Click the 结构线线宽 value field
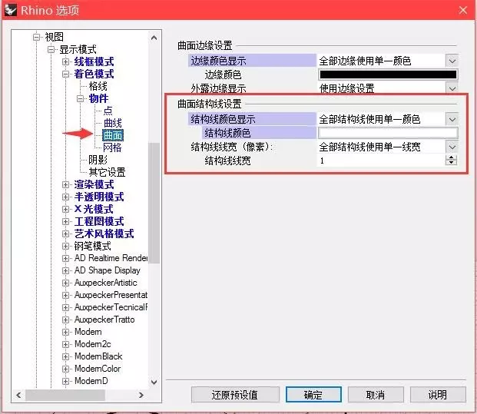The image size is (477, 414). click(382, 161)
